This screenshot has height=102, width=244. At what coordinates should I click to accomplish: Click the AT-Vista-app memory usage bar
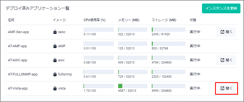pos(133,86)
